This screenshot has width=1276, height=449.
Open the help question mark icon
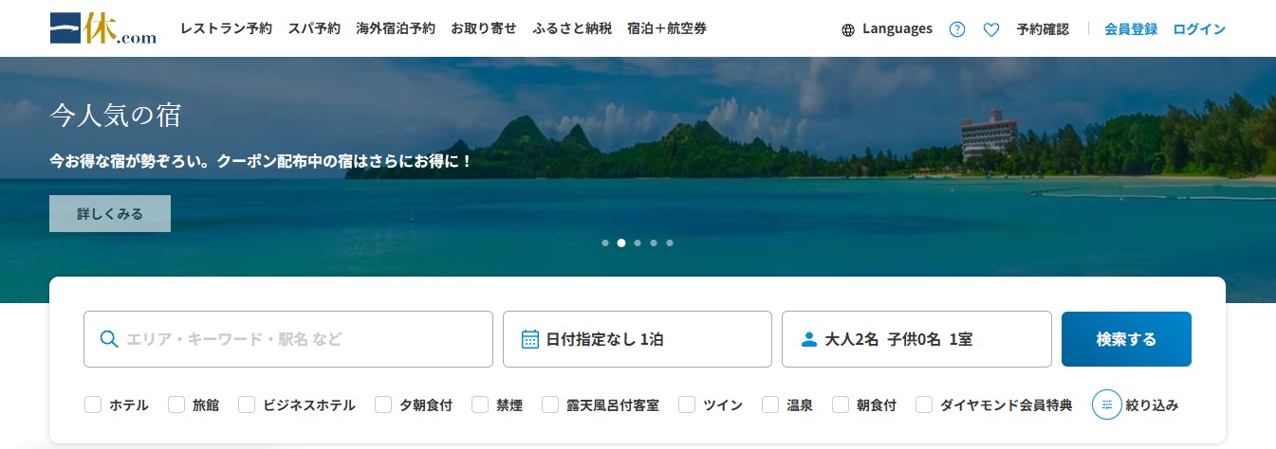coord(957,29)
